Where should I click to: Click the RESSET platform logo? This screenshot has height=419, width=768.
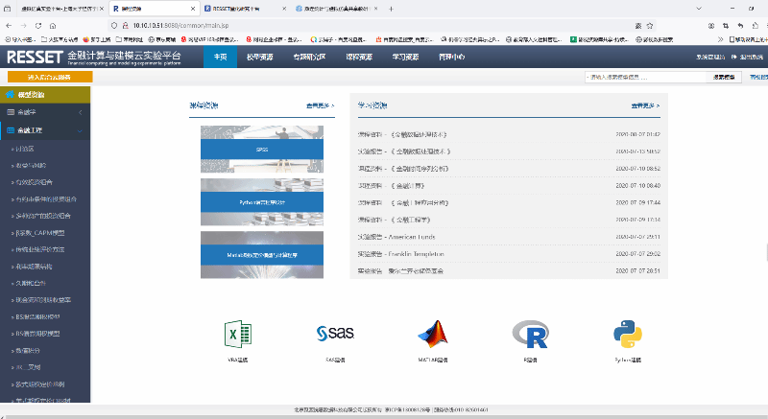tap(35, 58)
